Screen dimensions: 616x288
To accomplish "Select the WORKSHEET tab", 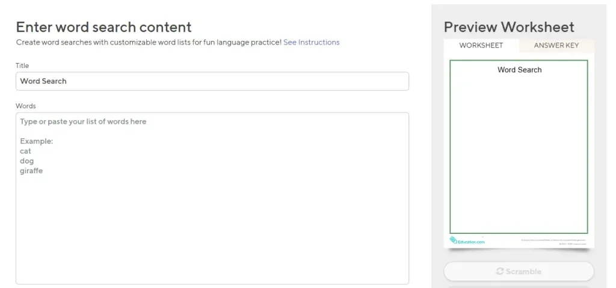I will [x=481, y=46].
